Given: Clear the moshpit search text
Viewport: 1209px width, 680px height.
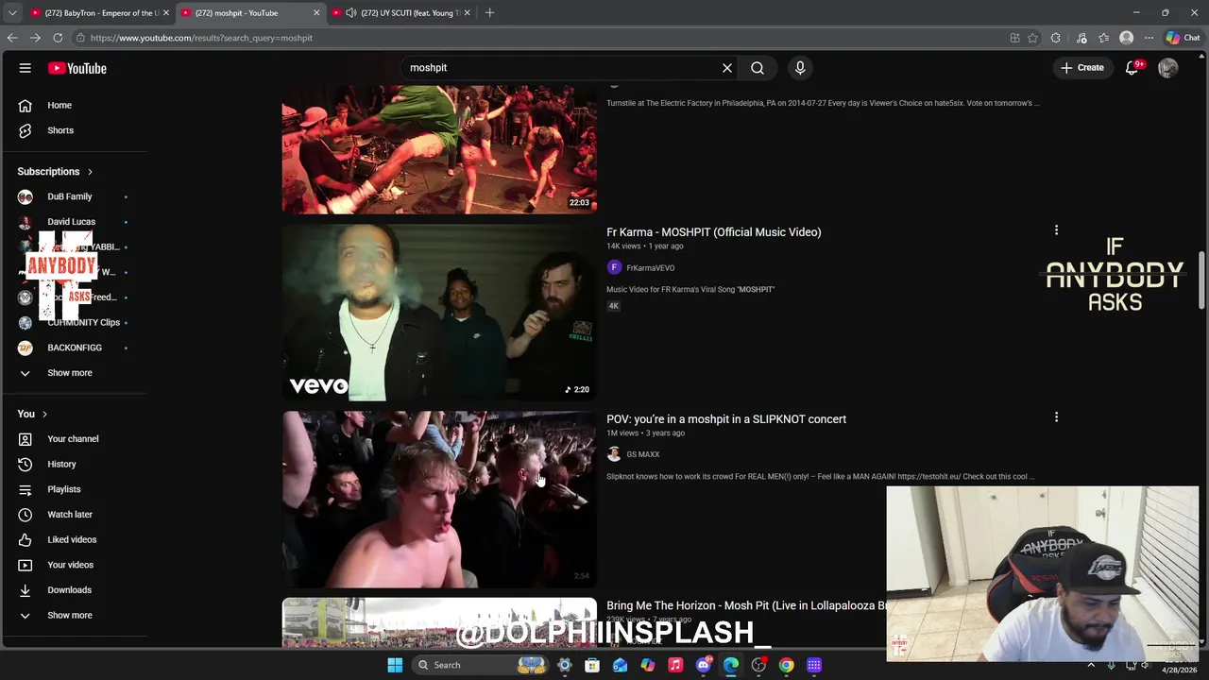Looking at the screenshot, I should tap(727, 68).
